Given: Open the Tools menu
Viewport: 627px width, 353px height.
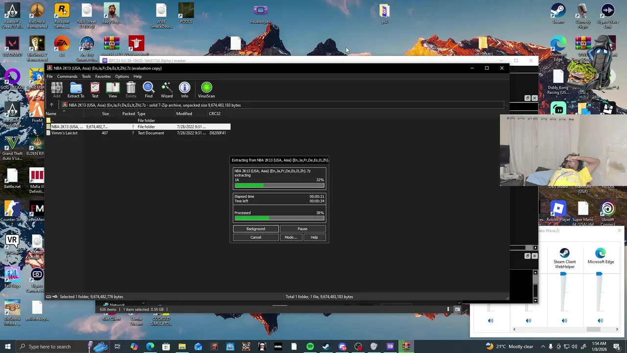Looking at the screenshot, I should (86, 76).
